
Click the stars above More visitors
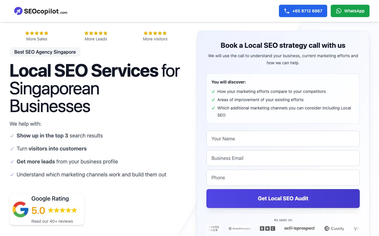pyautogui.click(x=155, y=33)
